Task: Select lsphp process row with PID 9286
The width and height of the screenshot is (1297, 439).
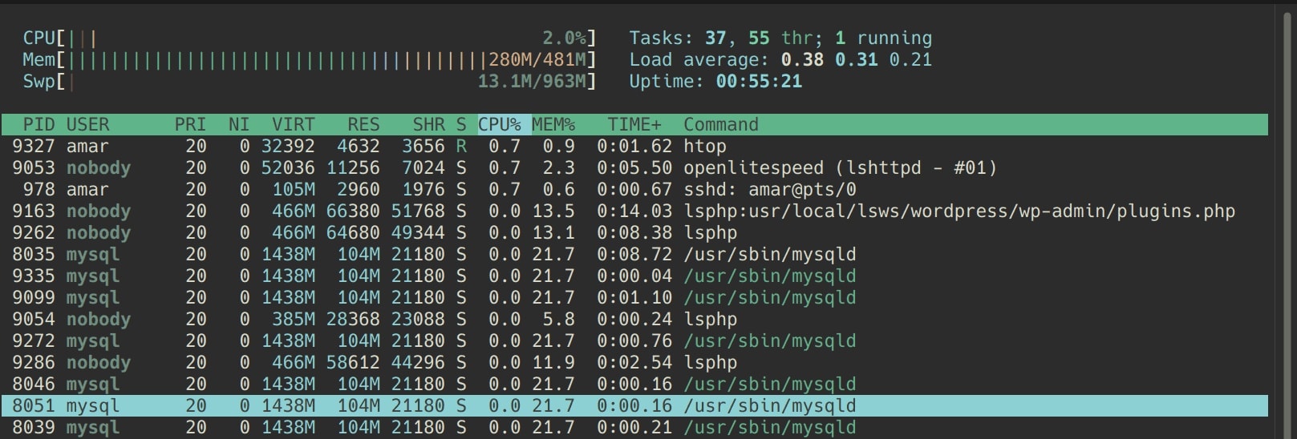Action: pos(634,363)
